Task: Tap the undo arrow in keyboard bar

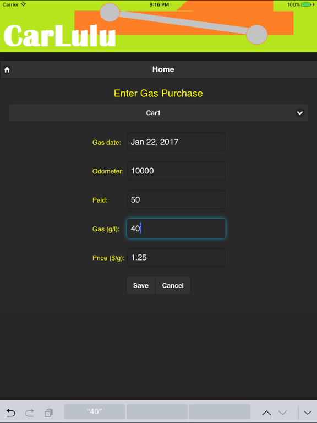Action: click(x=10, y=413)
